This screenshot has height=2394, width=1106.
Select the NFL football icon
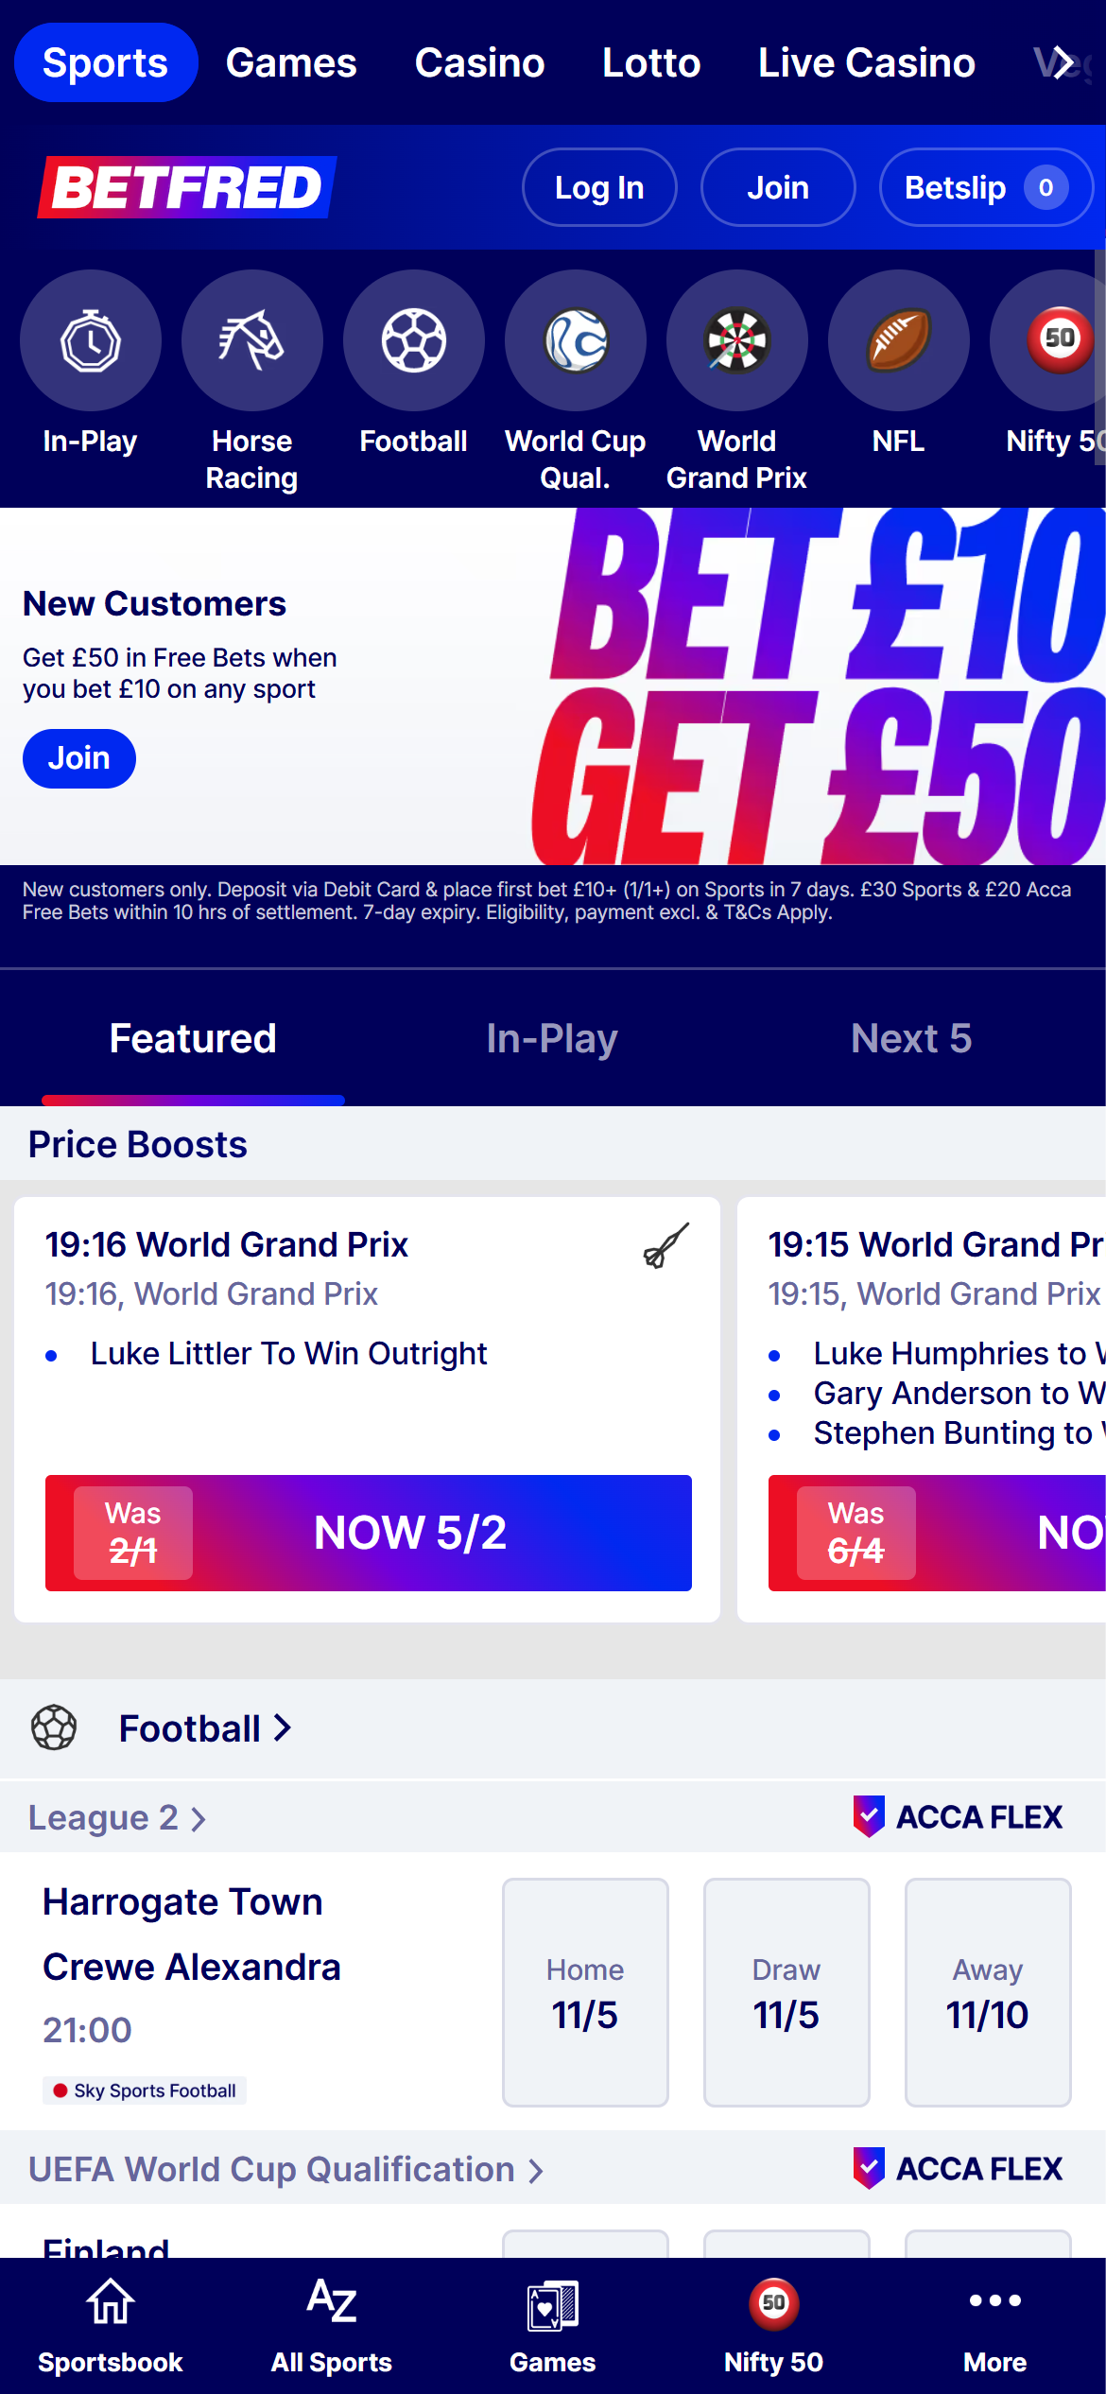tap(898, 340)
